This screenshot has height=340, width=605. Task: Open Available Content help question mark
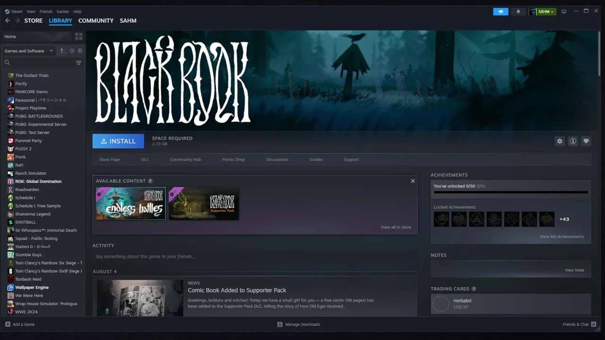(150, 181)
